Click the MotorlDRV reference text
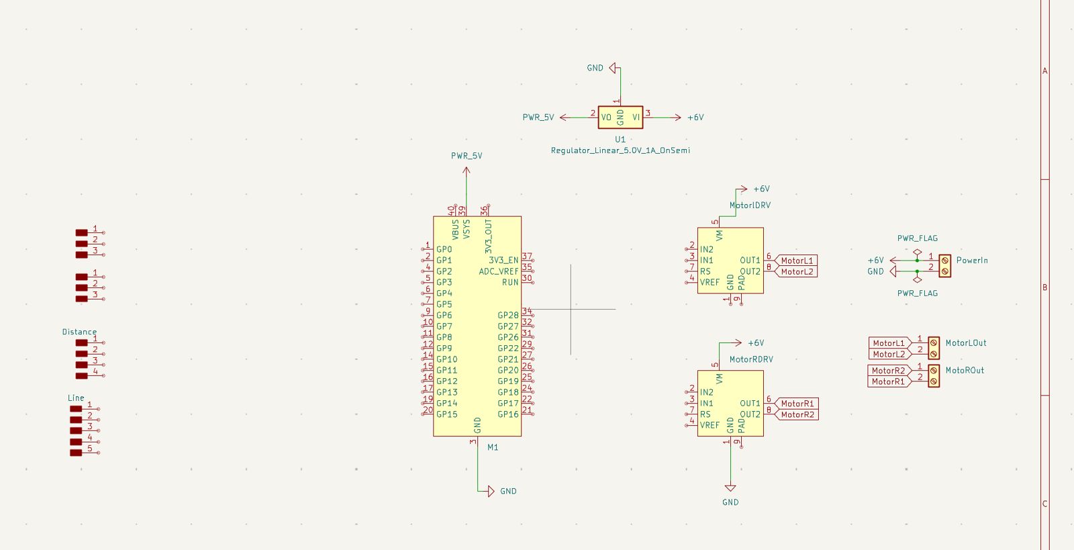The width and height of the screenshot is (1074, 550). coord(750,205)
